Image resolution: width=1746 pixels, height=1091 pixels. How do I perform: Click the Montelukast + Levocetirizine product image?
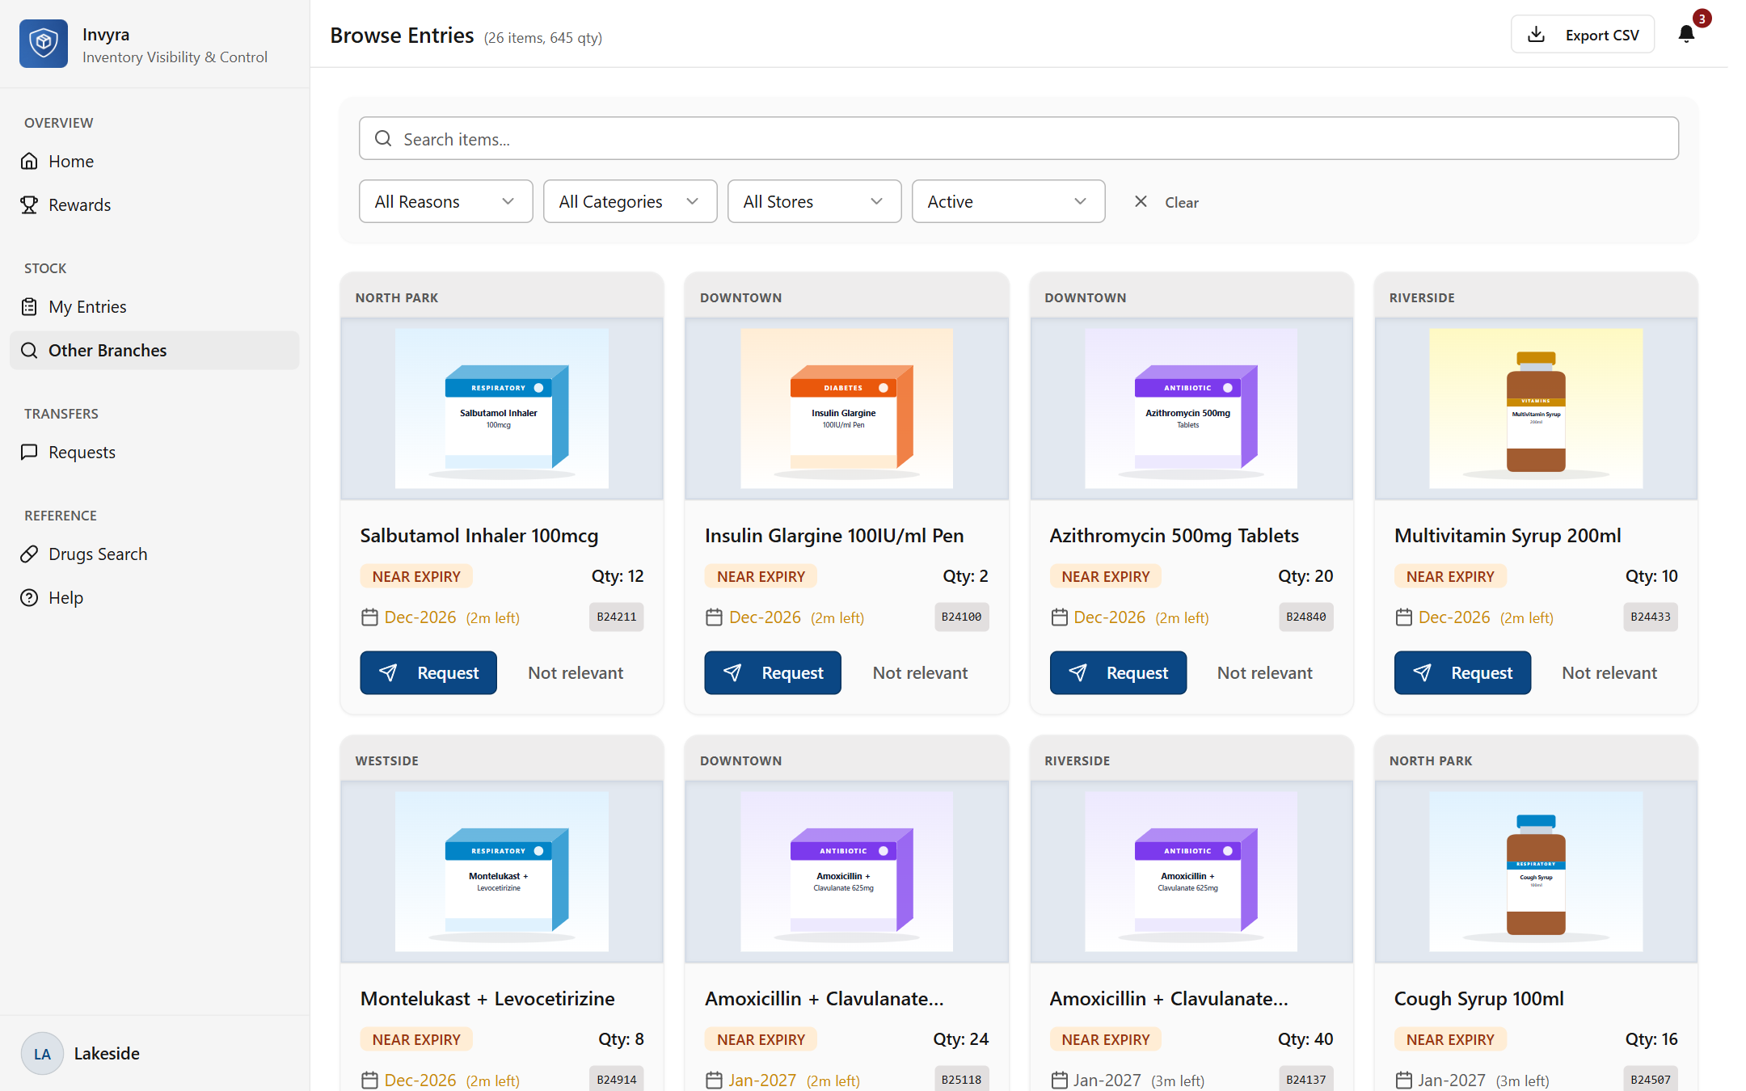(x=502, y=871)
